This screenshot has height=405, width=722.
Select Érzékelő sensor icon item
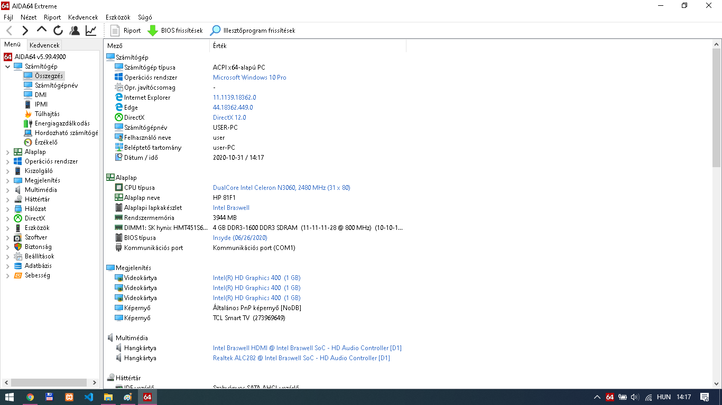coord(28,142)
